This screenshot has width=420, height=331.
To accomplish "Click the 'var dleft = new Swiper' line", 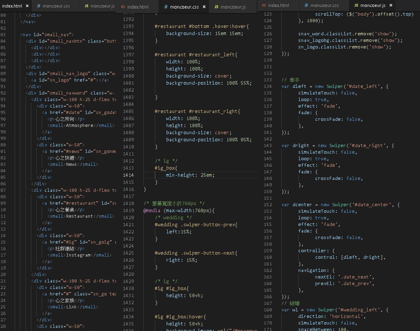I will tap(335, 86).
